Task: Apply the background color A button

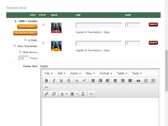Action: pyautogui.click(x=72, y=94)
